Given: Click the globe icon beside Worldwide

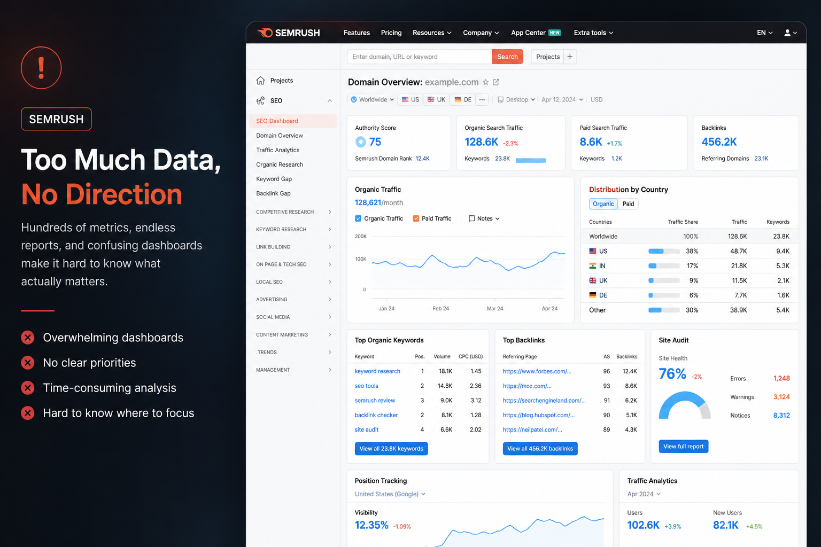Looking at the screenshot, I should tap(354, 99).
